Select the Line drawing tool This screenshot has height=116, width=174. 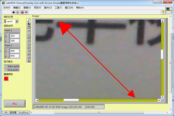(x=29, y=34)
